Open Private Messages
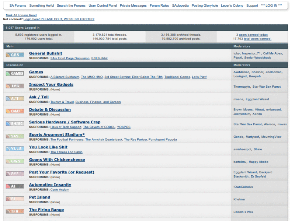This screenshot has height=221, width=295. [x=133, y=6]
